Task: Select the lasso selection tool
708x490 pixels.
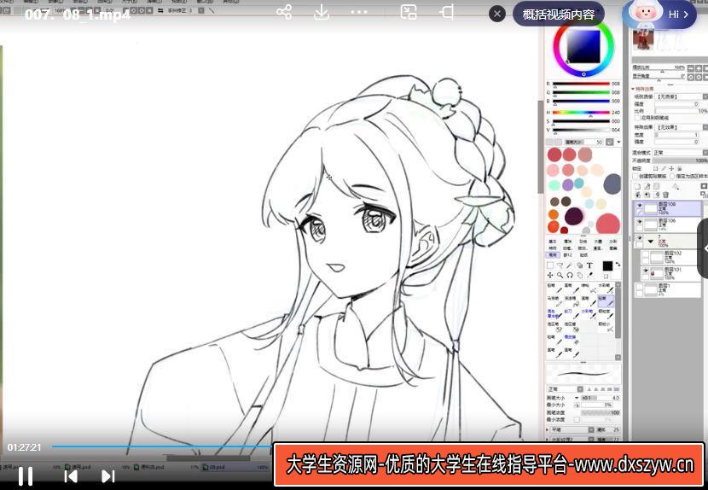Action: [560, 265]
